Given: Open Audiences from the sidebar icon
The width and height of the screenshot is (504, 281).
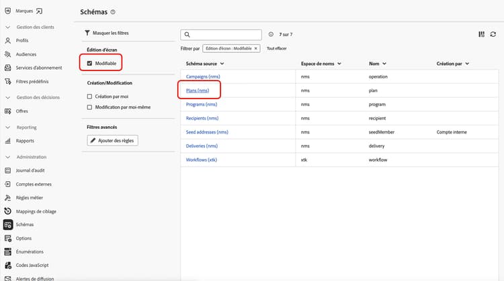Looking at the screenshot, I should click(8, 54).
